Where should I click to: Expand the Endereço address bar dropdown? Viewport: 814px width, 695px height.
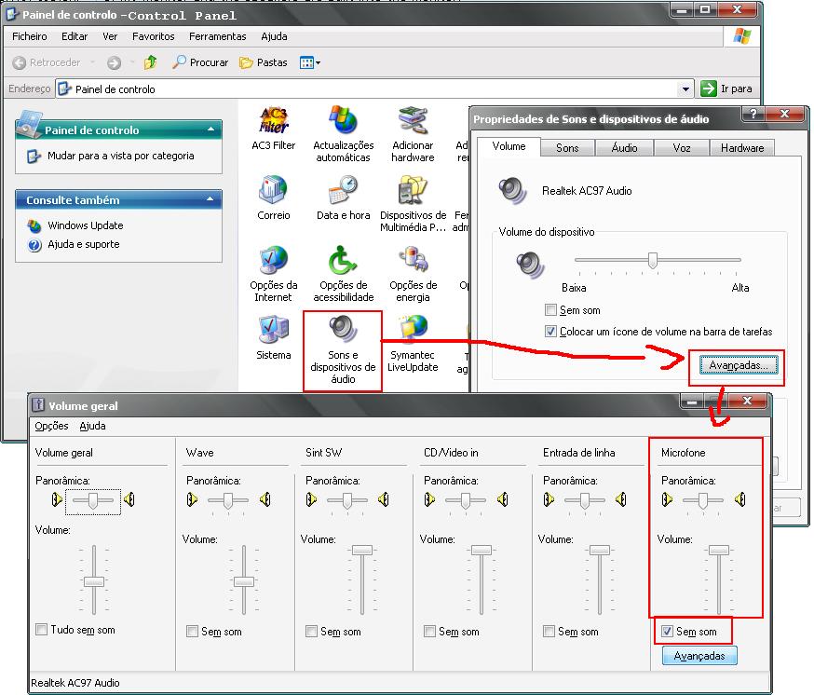click(x=685, y=89)
